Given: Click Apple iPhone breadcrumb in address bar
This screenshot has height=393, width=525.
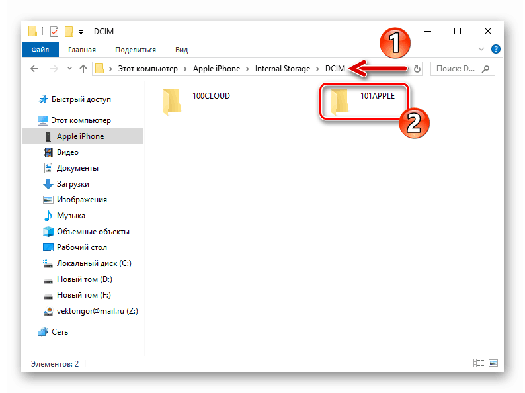Looking at the screenshot, I should click(216, 69).
